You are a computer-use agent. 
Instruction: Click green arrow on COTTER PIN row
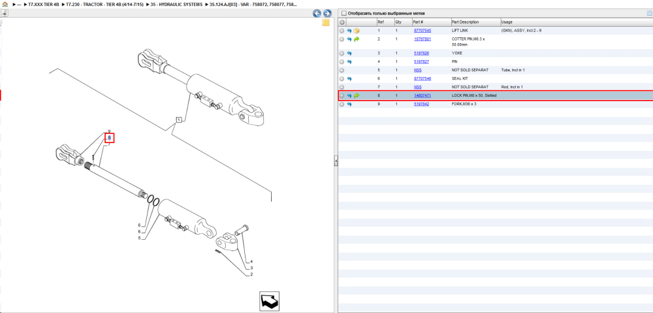pyautogui.click(x=357, y=39)
